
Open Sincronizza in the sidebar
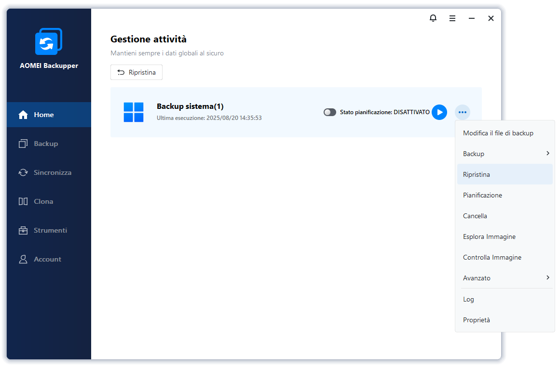(x=52, y=172)
